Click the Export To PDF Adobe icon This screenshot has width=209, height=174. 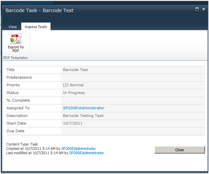[x=16, y=39]
